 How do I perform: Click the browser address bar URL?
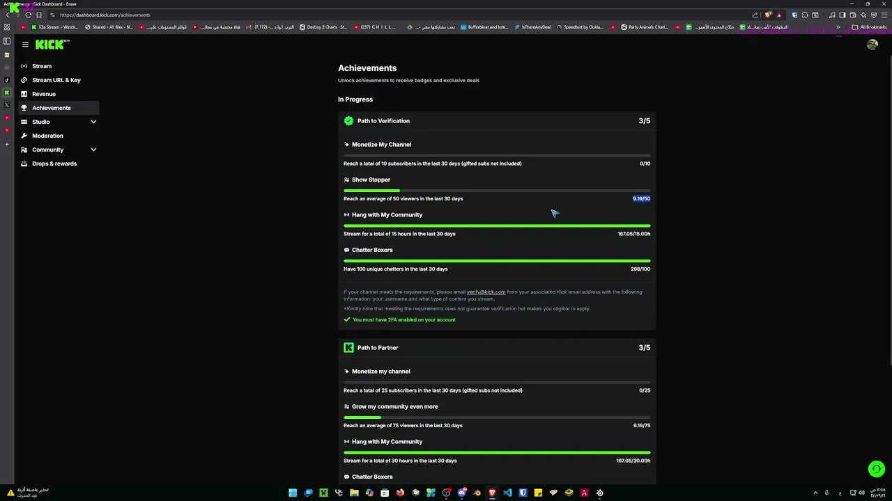(x=105, y=15)
